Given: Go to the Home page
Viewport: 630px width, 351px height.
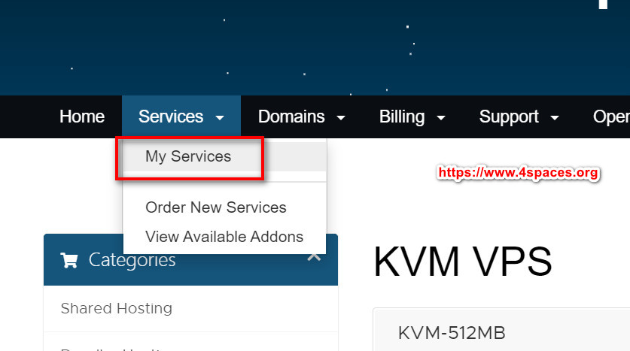Looking at the screenshot, I should [82, 116].
